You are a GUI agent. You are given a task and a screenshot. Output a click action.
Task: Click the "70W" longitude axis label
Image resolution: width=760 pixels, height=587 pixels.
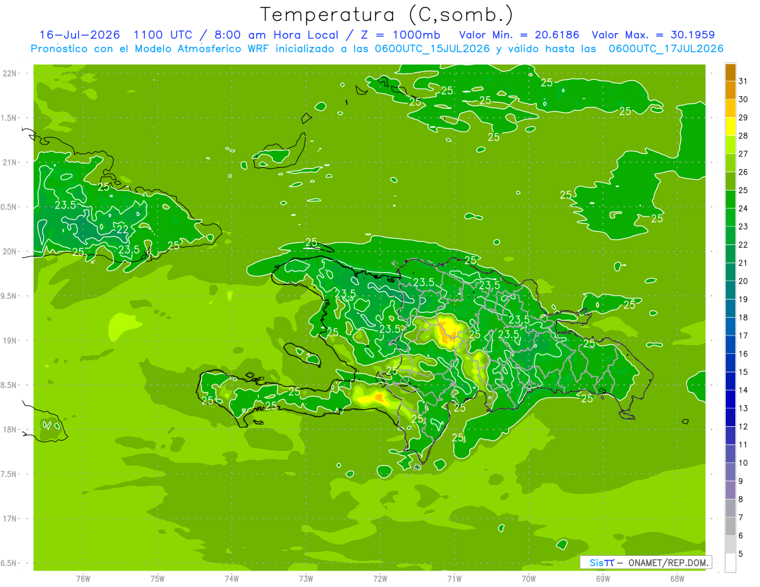click(x=529, y=579)
